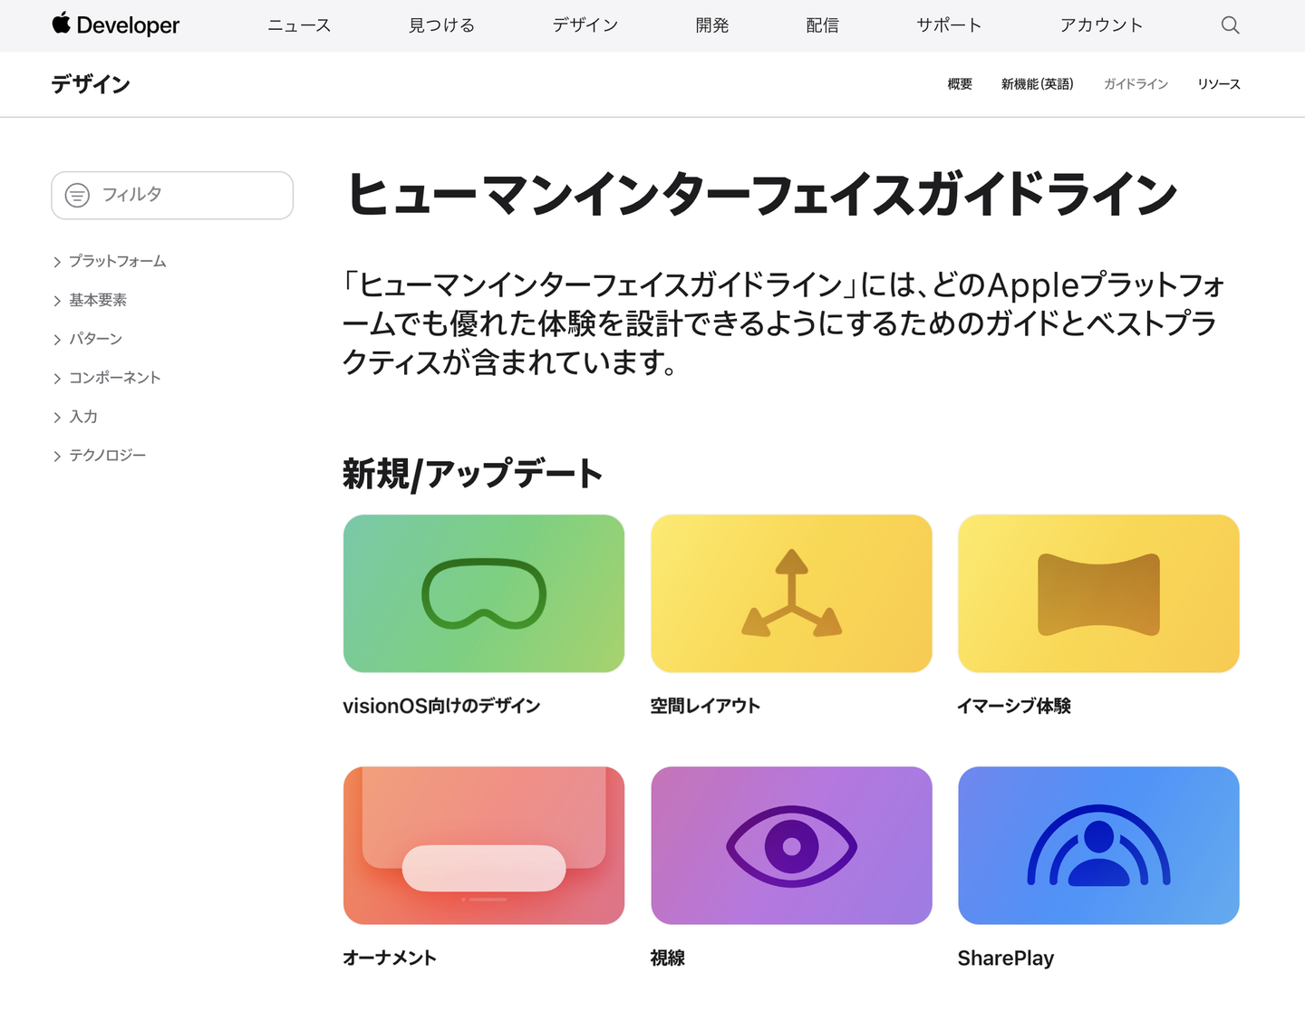This screenshot has width=1305, height=1021.
Task: Switch to the 新機能 (英語) tab
Action: coord(1038,84)
